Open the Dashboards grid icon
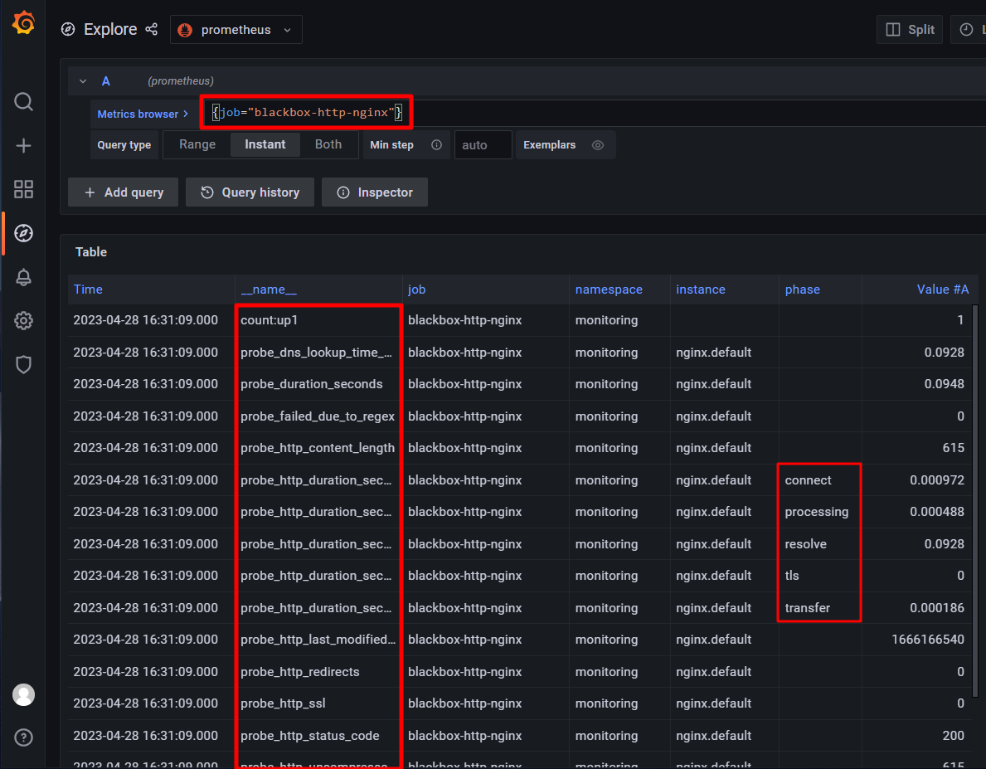Viewport: 986px width, 769px height. (23, 189)
